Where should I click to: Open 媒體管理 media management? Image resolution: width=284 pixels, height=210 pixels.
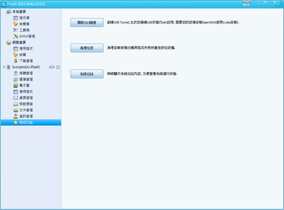click(23, 73)
